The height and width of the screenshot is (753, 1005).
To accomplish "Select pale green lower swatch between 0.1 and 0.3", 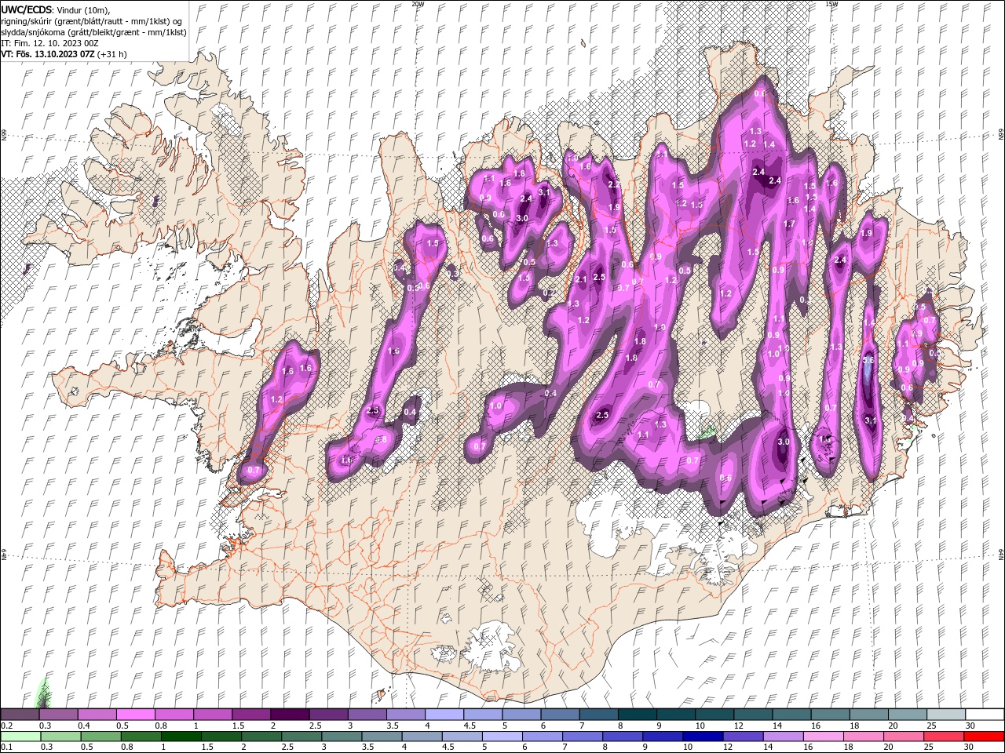I will point(20,737).
